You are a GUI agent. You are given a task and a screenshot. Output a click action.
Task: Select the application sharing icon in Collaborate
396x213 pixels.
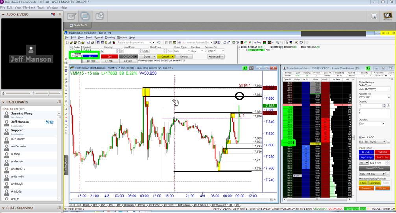(85, 16)
